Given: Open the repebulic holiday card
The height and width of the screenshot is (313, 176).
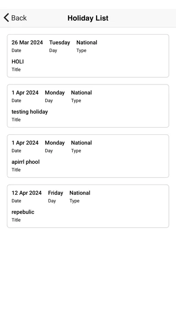Looking at the screenshot, I should point(88,206).
